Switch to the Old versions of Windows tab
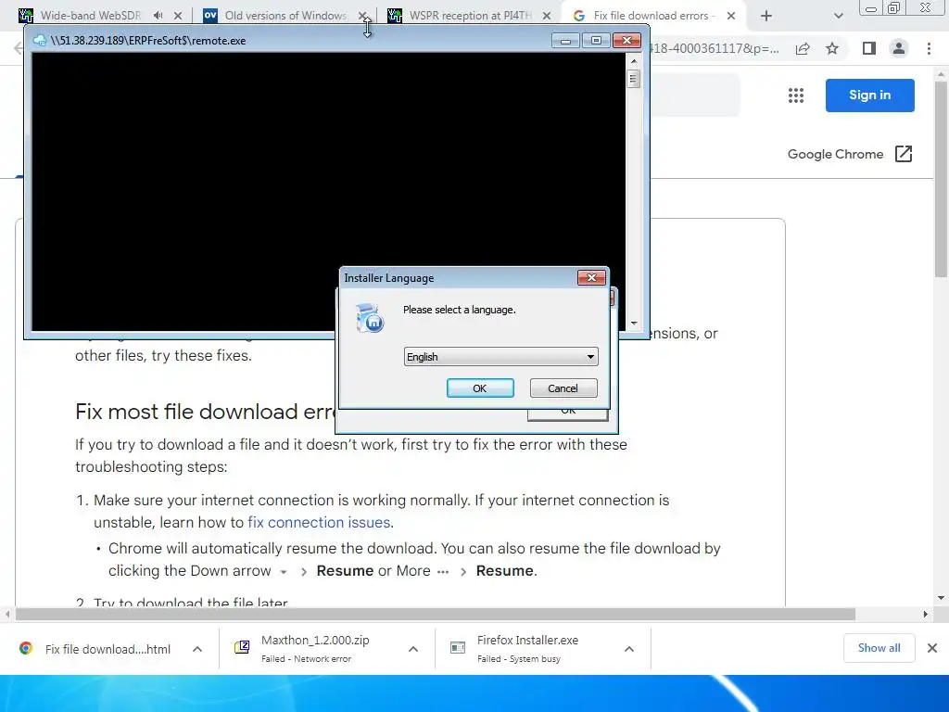Image resolution: width=949 pixels, height=712 pixels. pos(285,16)
